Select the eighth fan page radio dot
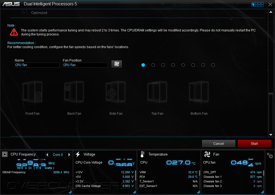275x195 pixels. [213, 65]
